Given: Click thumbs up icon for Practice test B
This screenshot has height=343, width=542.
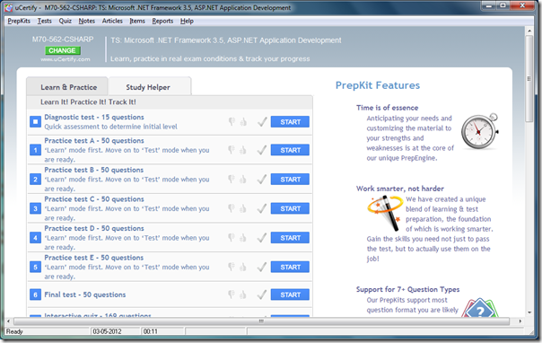Looking at the screenshot, I should (x=243, y=179).
